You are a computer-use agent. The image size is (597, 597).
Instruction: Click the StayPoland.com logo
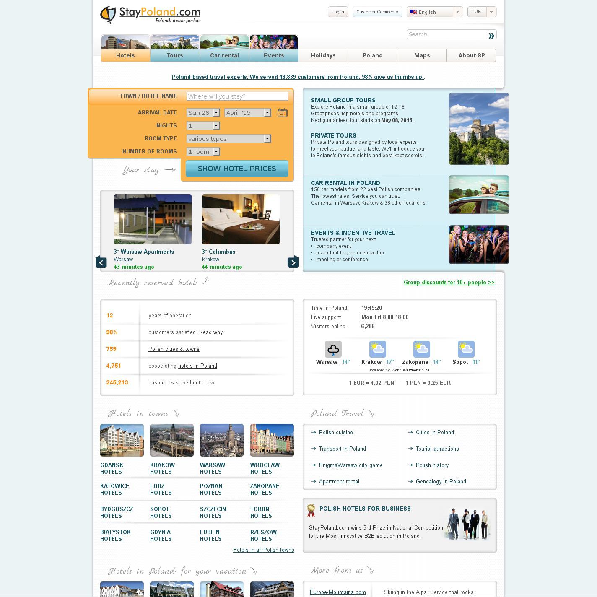pyautogui.click(x=151, y=15)
